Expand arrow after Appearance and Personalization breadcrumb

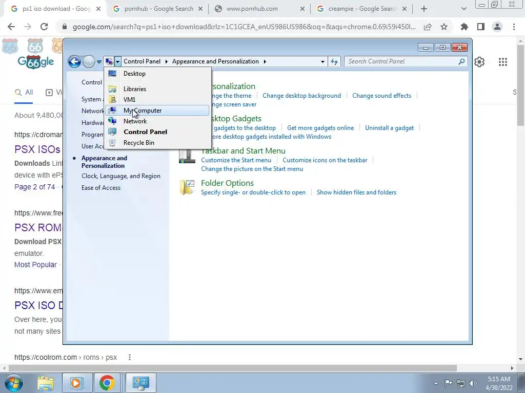(265, 61)
